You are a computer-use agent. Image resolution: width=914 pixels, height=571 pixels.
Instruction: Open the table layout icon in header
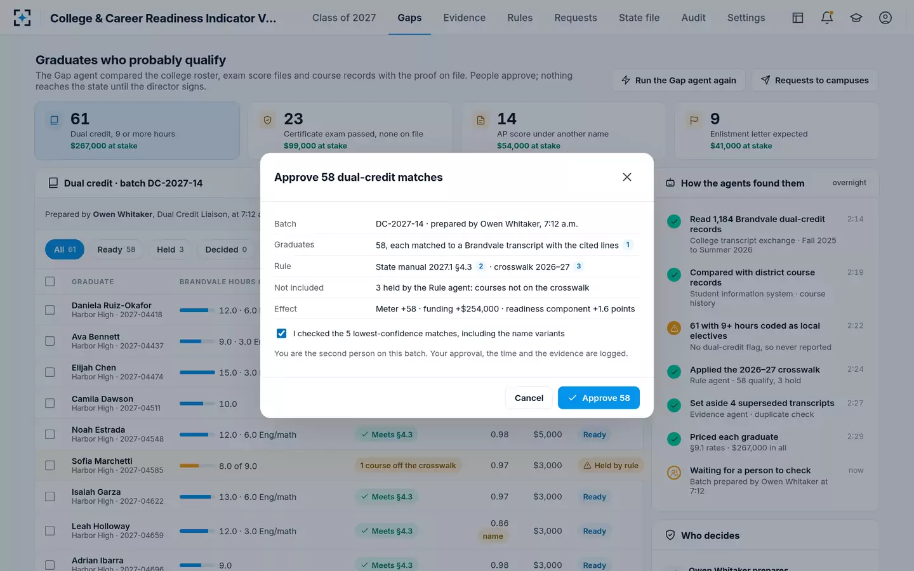pyautogui.click(x=798, y=18)
